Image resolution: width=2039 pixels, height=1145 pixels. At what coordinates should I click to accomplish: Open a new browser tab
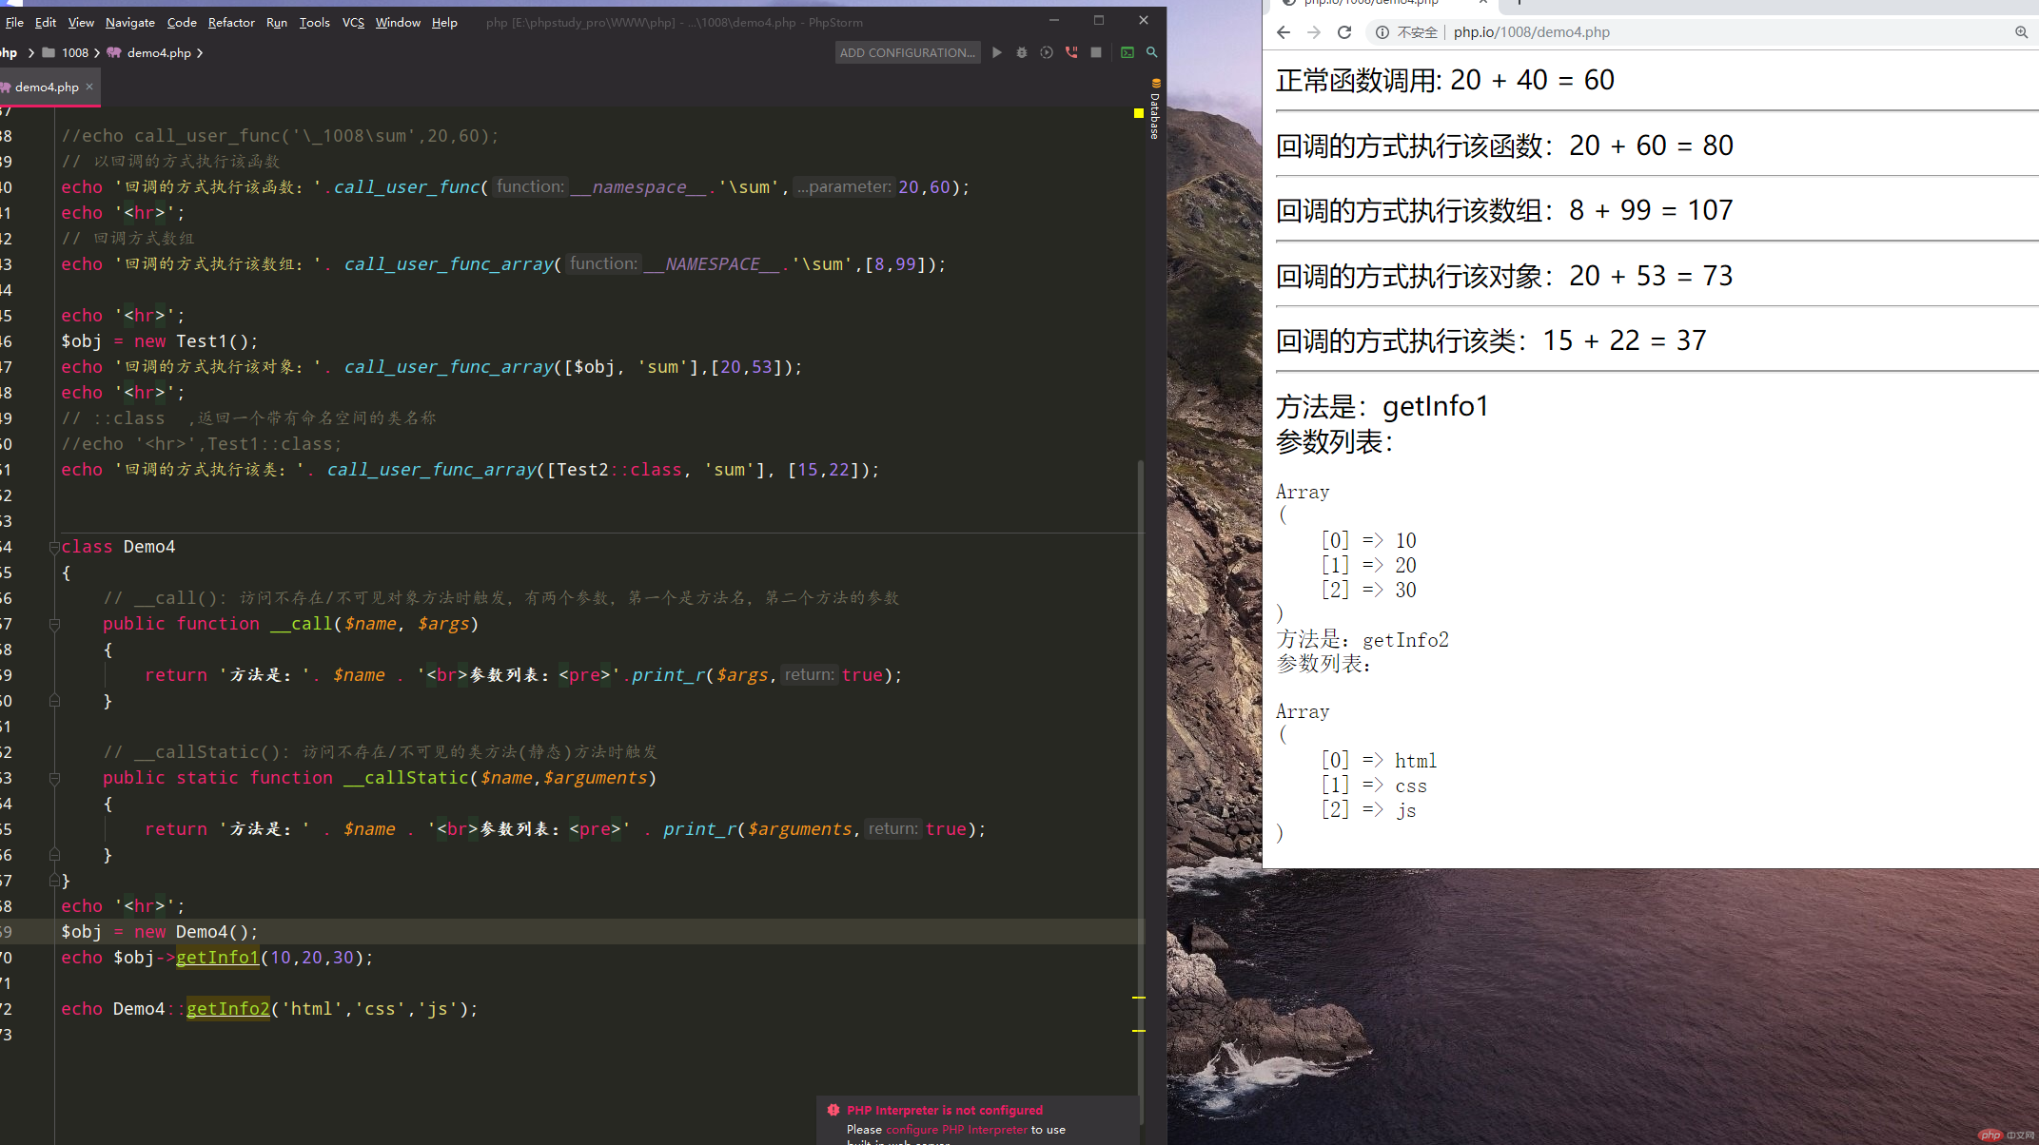tap(1519, 3)
